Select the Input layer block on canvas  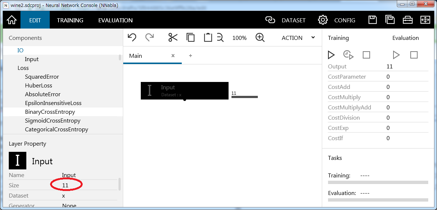click(185, 91)
